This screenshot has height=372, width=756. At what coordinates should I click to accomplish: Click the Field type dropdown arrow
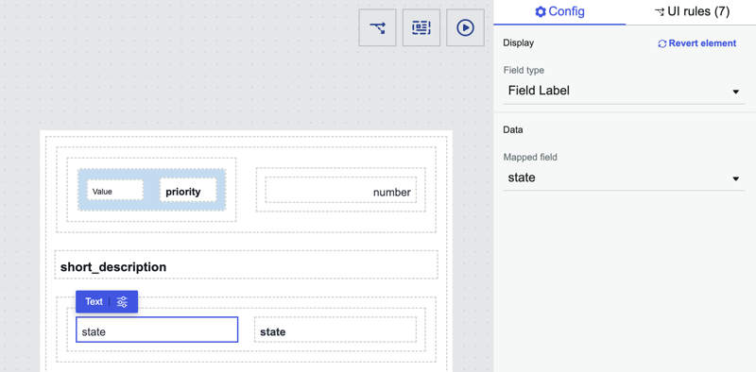pyautogui.click(x=736, y=92)
